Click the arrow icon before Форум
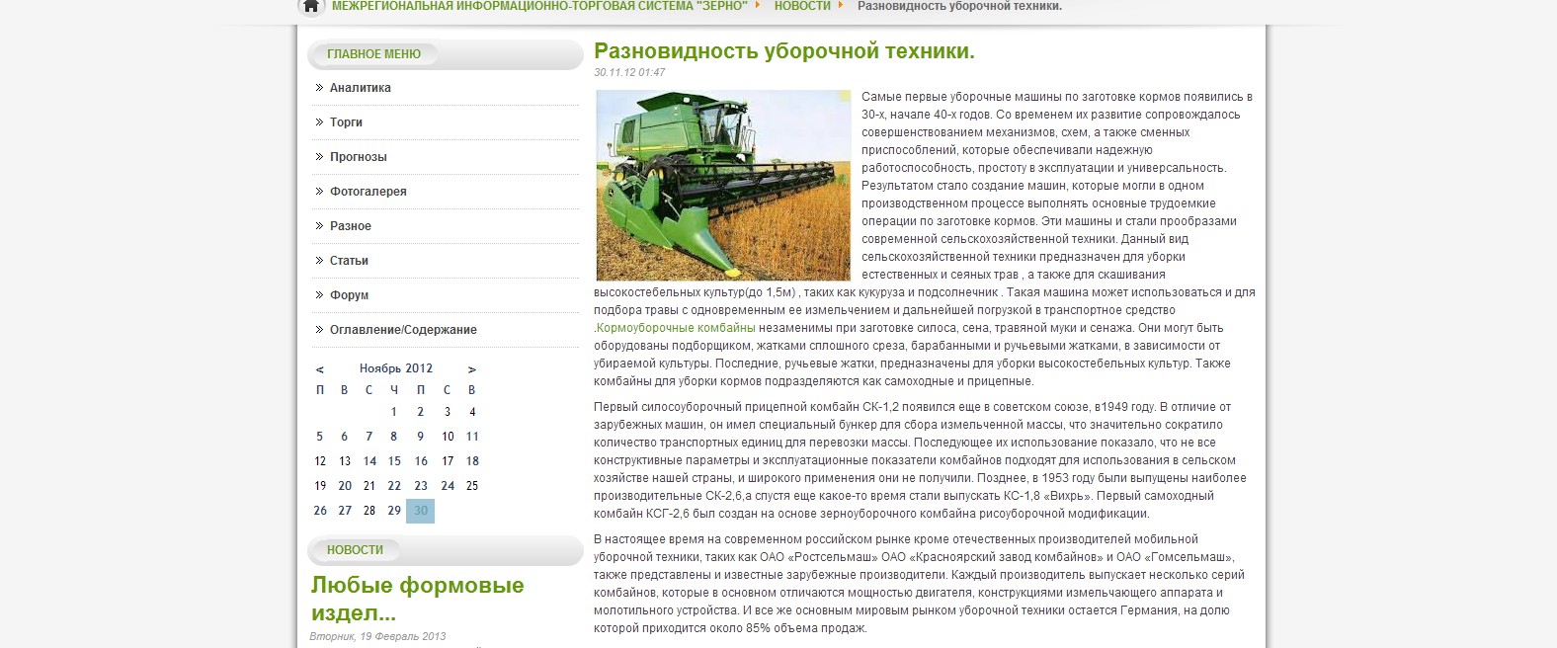This screenshot has height=648, width=1557. coord(319,295)
